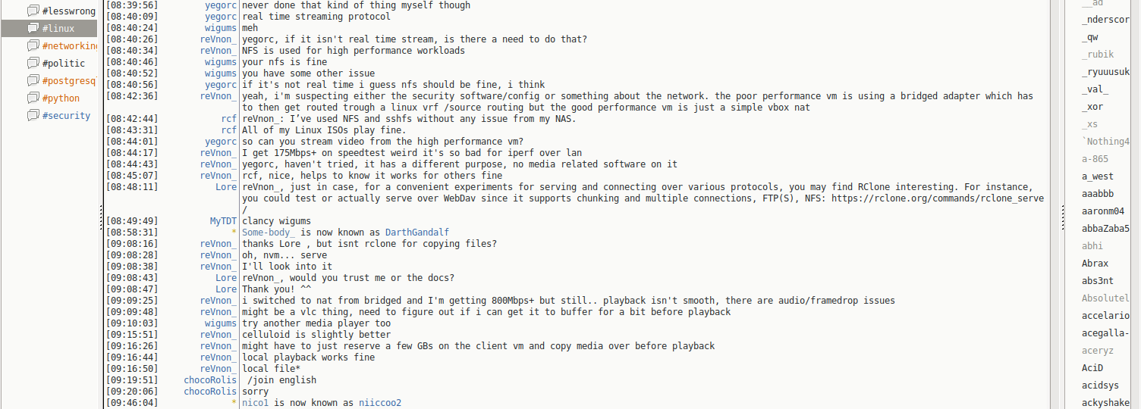The height and width of the screenshot is (409, 1141).
Task: Click the #linux channel chat icon
Action: coord(33,28)
